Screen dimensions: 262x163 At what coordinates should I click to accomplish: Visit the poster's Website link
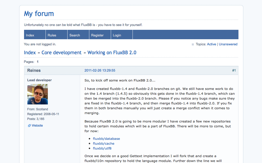(x=37, y=126)
